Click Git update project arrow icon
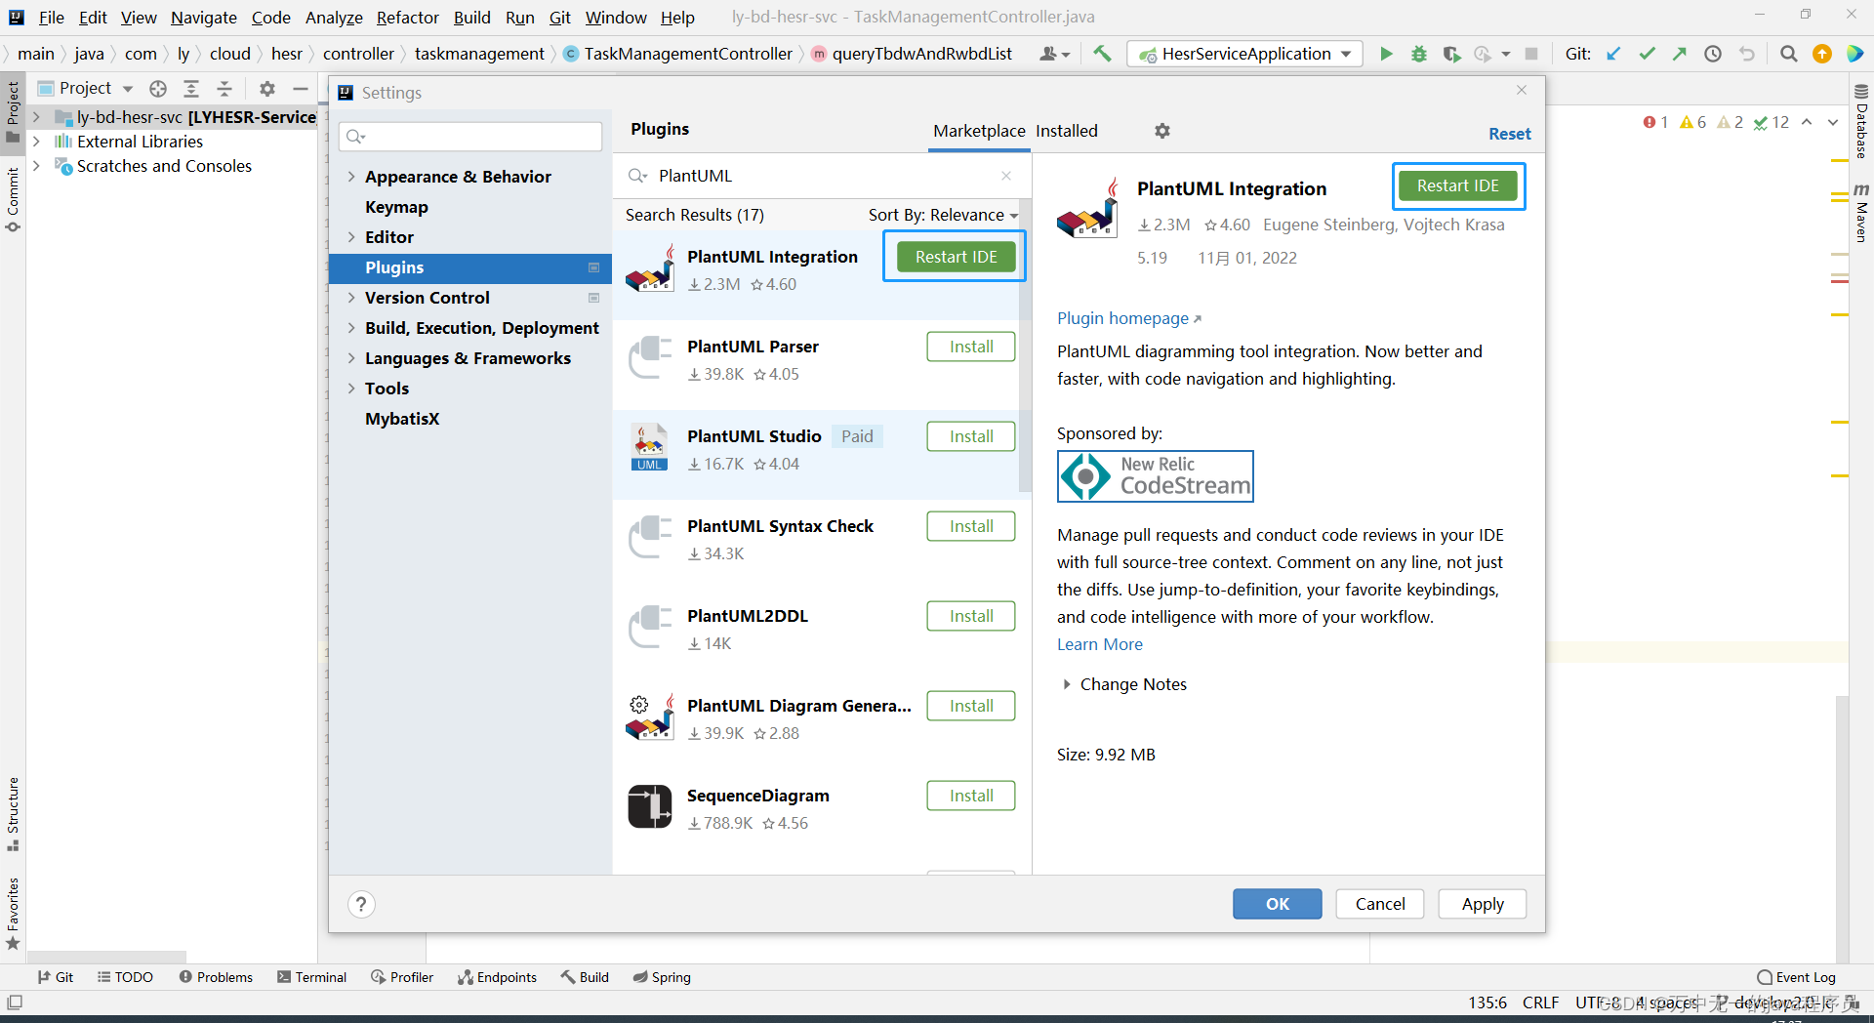 [x=1613, y=54]
